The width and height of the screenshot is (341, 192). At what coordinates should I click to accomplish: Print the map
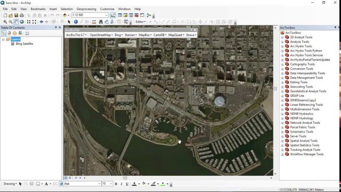(22, 15)
